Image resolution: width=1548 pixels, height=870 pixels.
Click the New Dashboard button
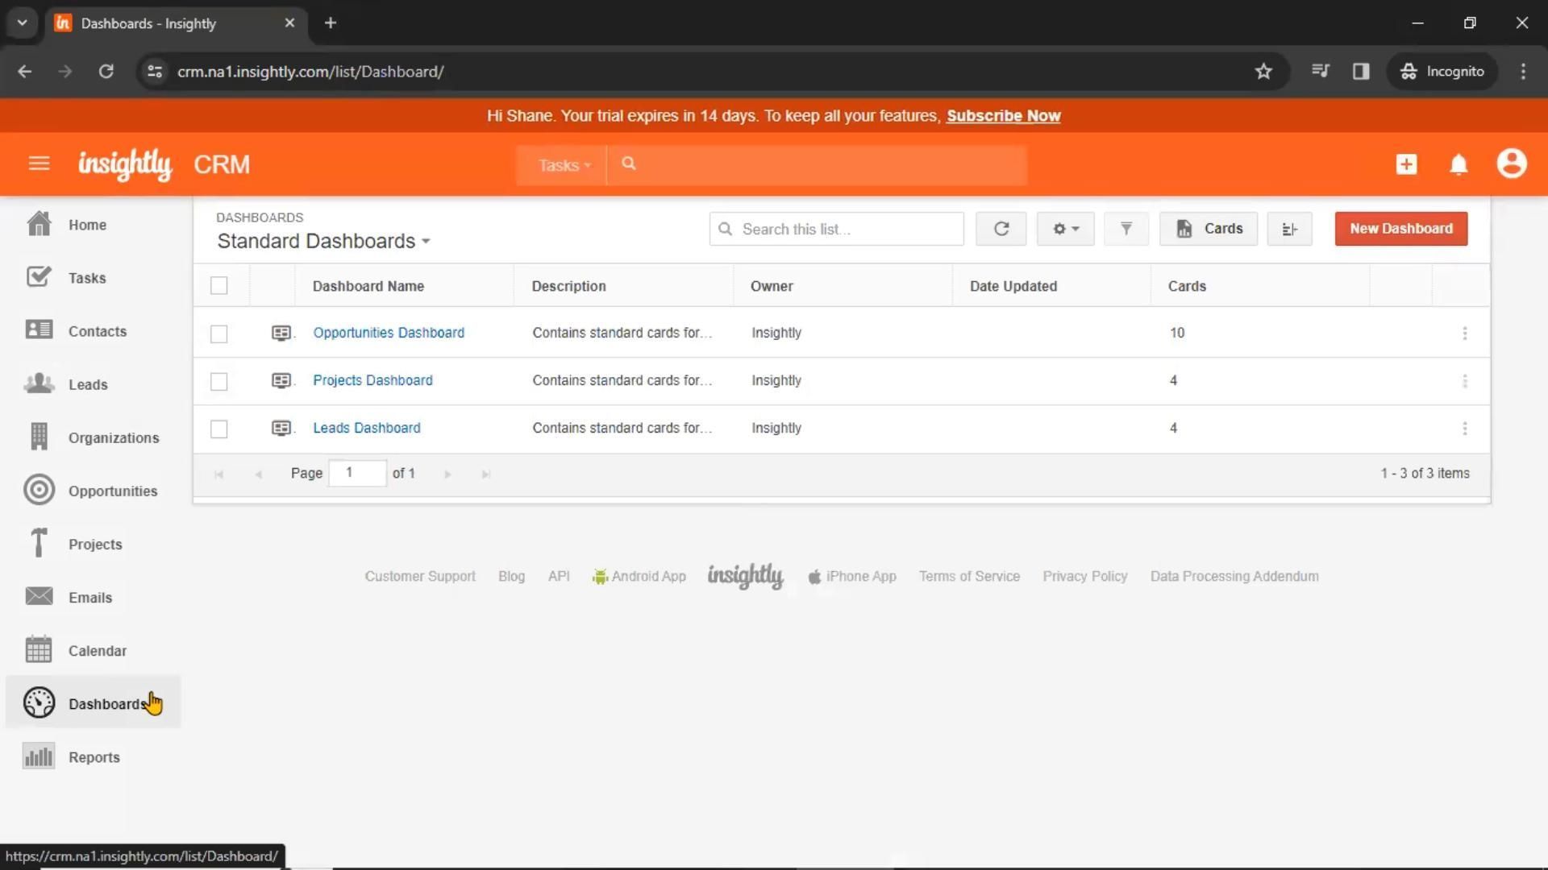click(x=1400, y=229)
